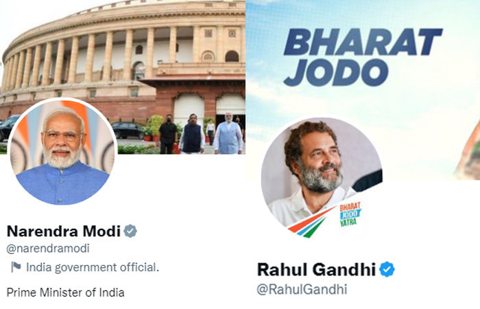Viewport: 480px width, 309px height.
Task: Open the Bharat Jodo banner image
Action: point(363,90)
